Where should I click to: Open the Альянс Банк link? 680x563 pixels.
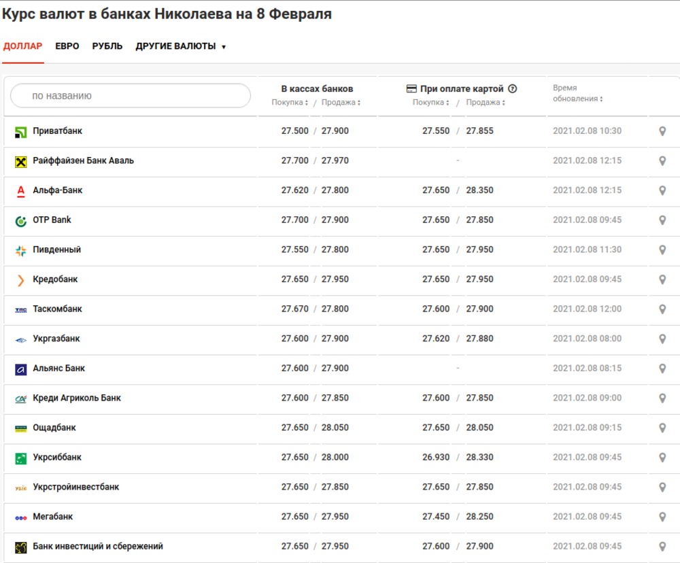pos(59,369)
